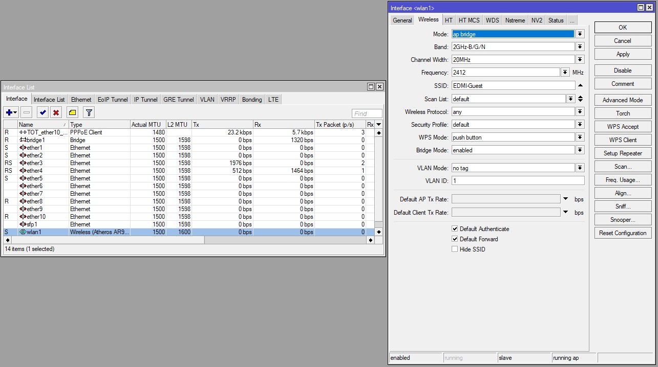This screenshot has width=658, height=367.
Task: Click the blue plus Add interface icon
Action: pyautogui.click(x=9, y=112)
